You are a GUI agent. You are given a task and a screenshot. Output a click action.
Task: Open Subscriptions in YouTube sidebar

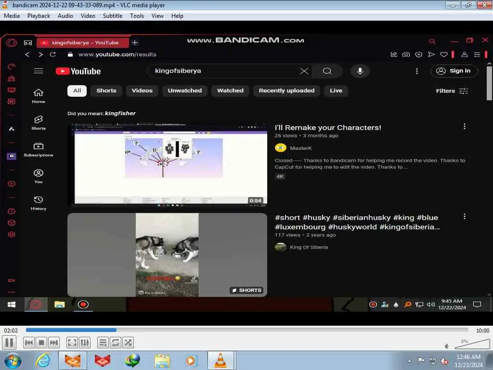click(x=39, y=149)
